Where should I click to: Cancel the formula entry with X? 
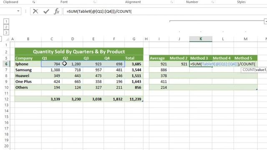[35, 11]
